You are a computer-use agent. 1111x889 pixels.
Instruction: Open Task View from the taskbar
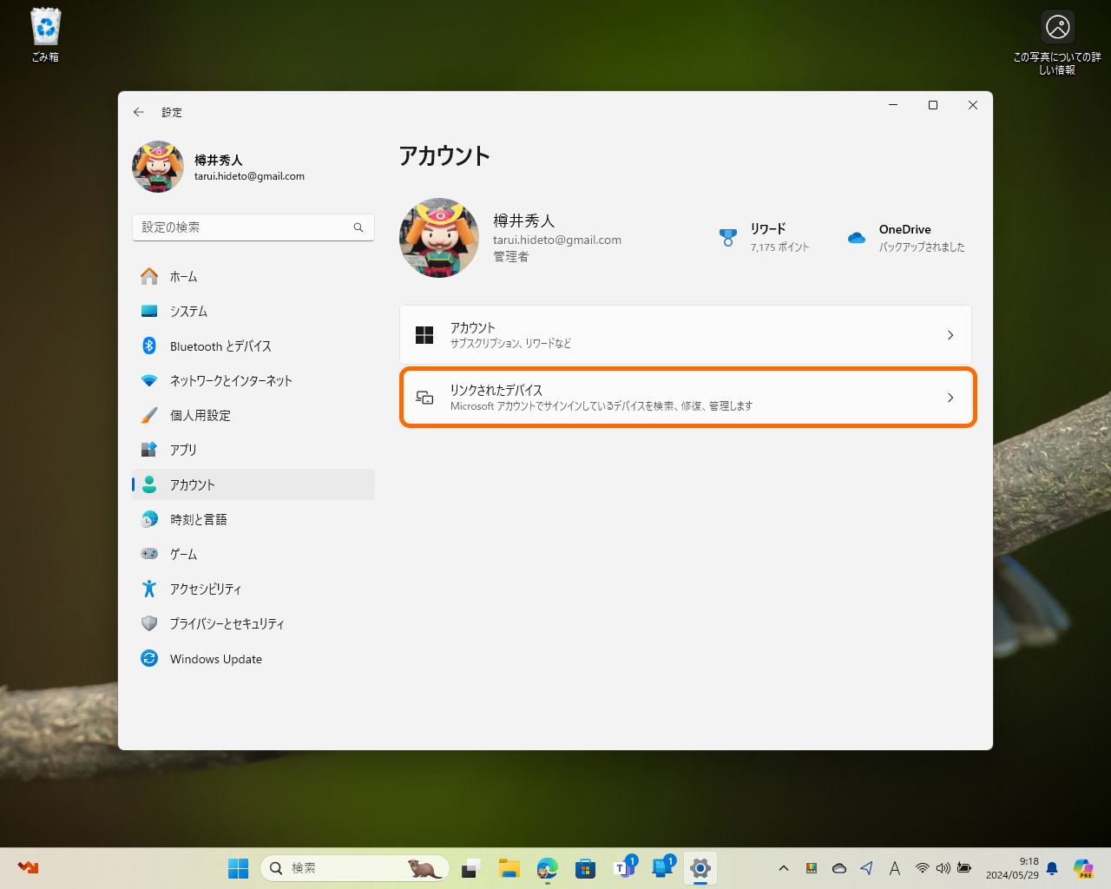click(x=471, y=868)
